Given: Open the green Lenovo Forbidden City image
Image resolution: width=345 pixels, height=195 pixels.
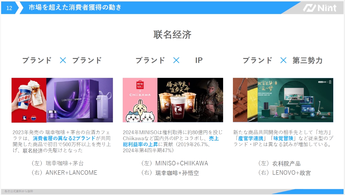Looking at the screenshot, I should 296,100.
